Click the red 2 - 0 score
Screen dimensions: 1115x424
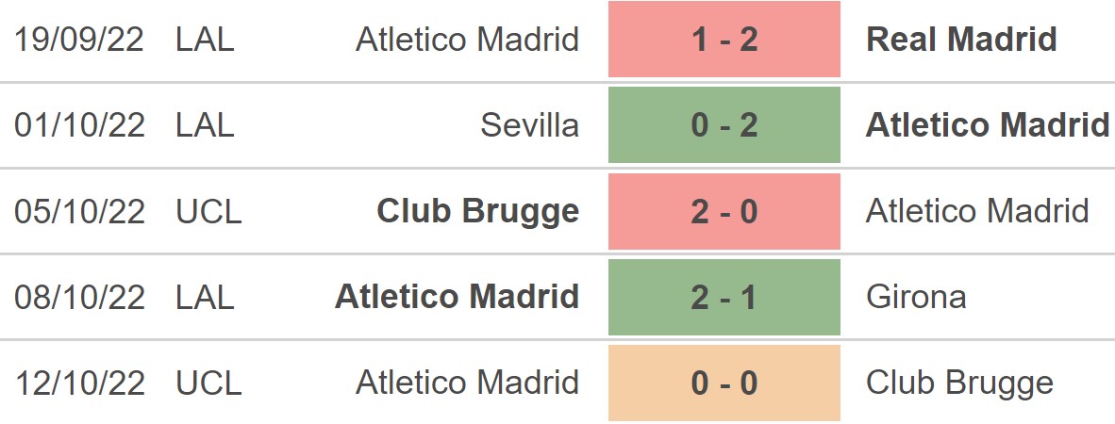(724, 211)
